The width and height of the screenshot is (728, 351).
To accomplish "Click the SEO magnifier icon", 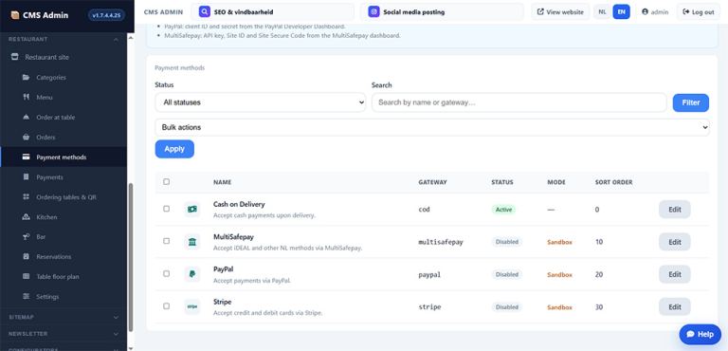I will tap(205, 12).
